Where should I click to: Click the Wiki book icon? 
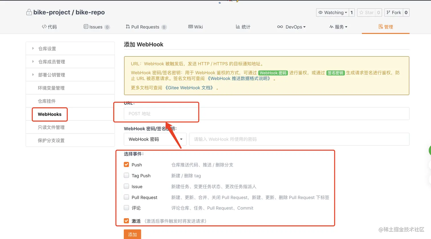coord(190,26)
